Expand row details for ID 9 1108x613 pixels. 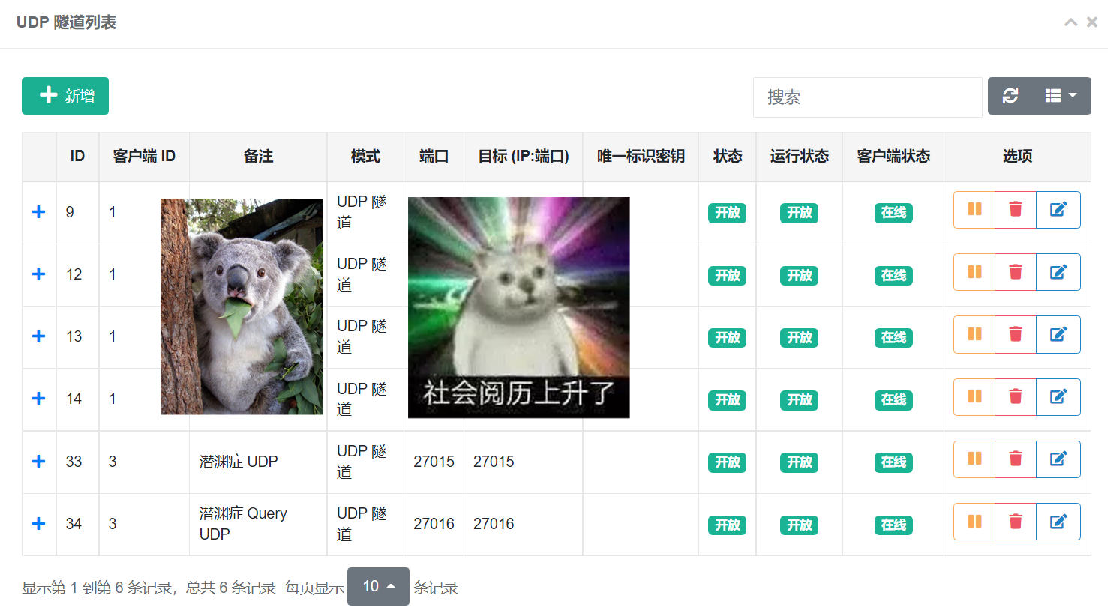(x=39, y=212)
